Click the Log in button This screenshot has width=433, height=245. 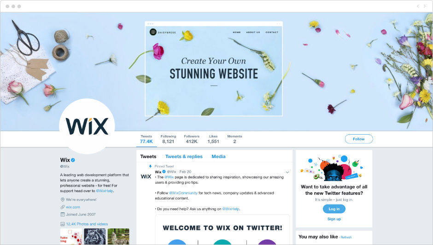[x=334, y=209]
